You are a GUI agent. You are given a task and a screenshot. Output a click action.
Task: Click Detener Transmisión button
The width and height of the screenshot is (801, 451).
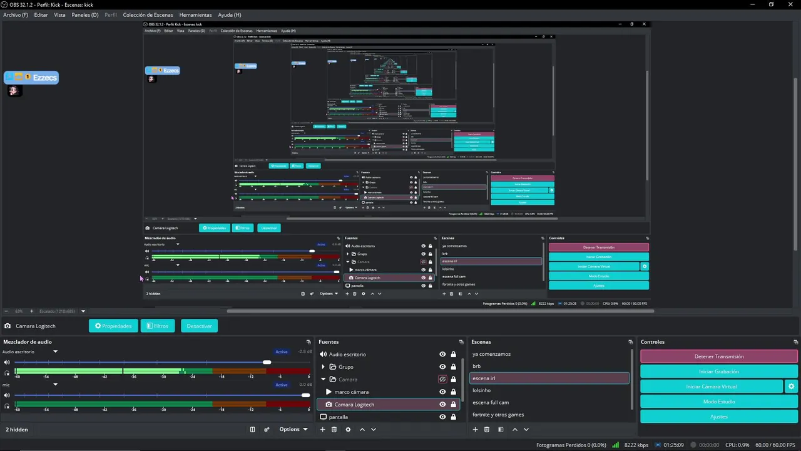click(x=719, y=356)
